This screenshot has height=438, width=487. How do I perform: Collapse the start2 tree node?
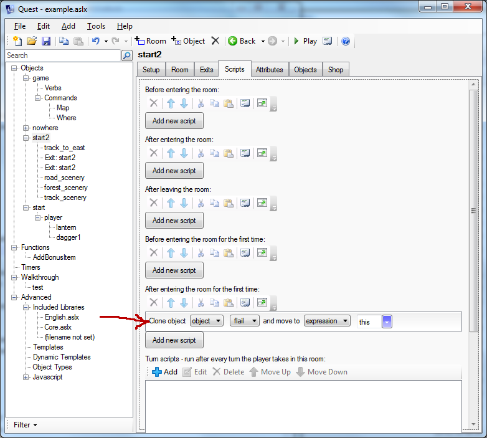pyautogui.click(x=26, y=138)
